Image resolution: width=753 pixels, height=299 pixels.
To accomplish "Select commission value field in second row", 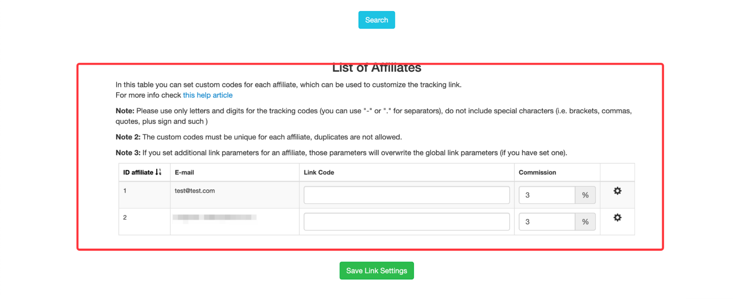I will (x=547, y=222).
